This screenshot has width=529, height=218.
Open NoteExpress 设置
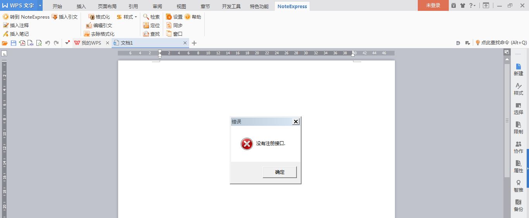pyautogui.click(x=174, y=17)
